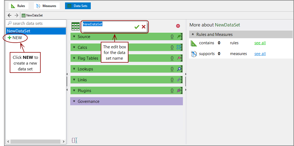
Task: Click the More about NewDataSet heading
Action: [215, 25]
